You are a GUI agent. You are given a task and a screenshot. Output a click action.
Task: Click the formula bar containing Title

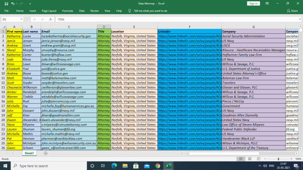[177, 19]
